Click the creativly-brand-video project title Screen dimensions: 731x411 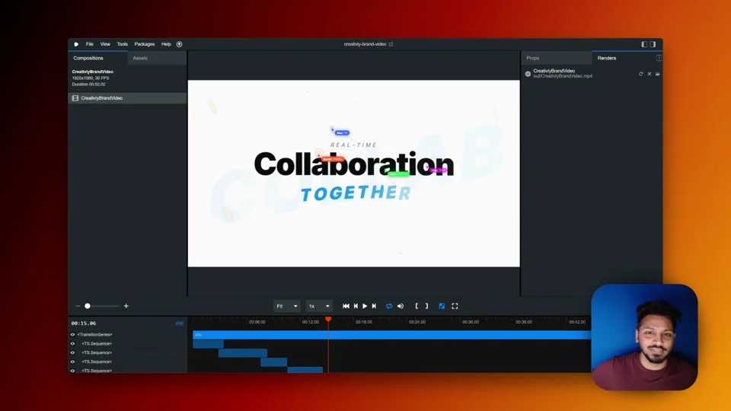pyautogui.click(x=365, y=44)
